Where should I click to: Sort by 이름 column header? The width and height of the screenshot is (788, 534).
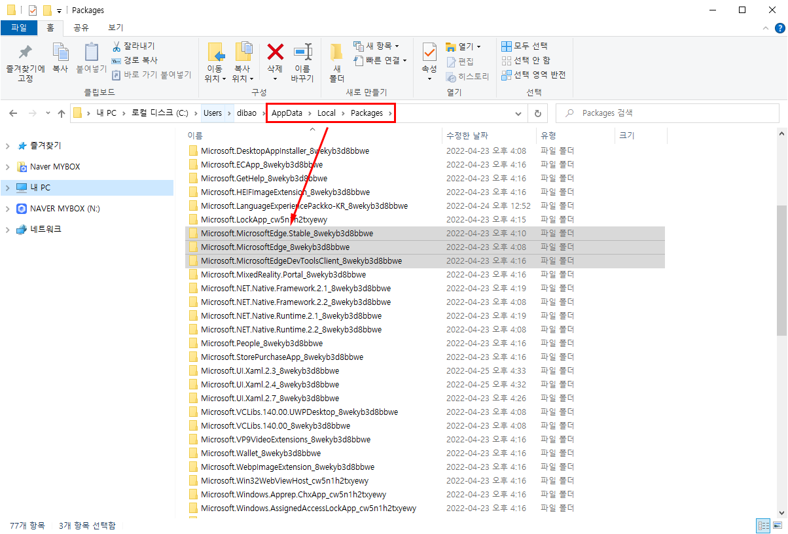click(312, 135)
